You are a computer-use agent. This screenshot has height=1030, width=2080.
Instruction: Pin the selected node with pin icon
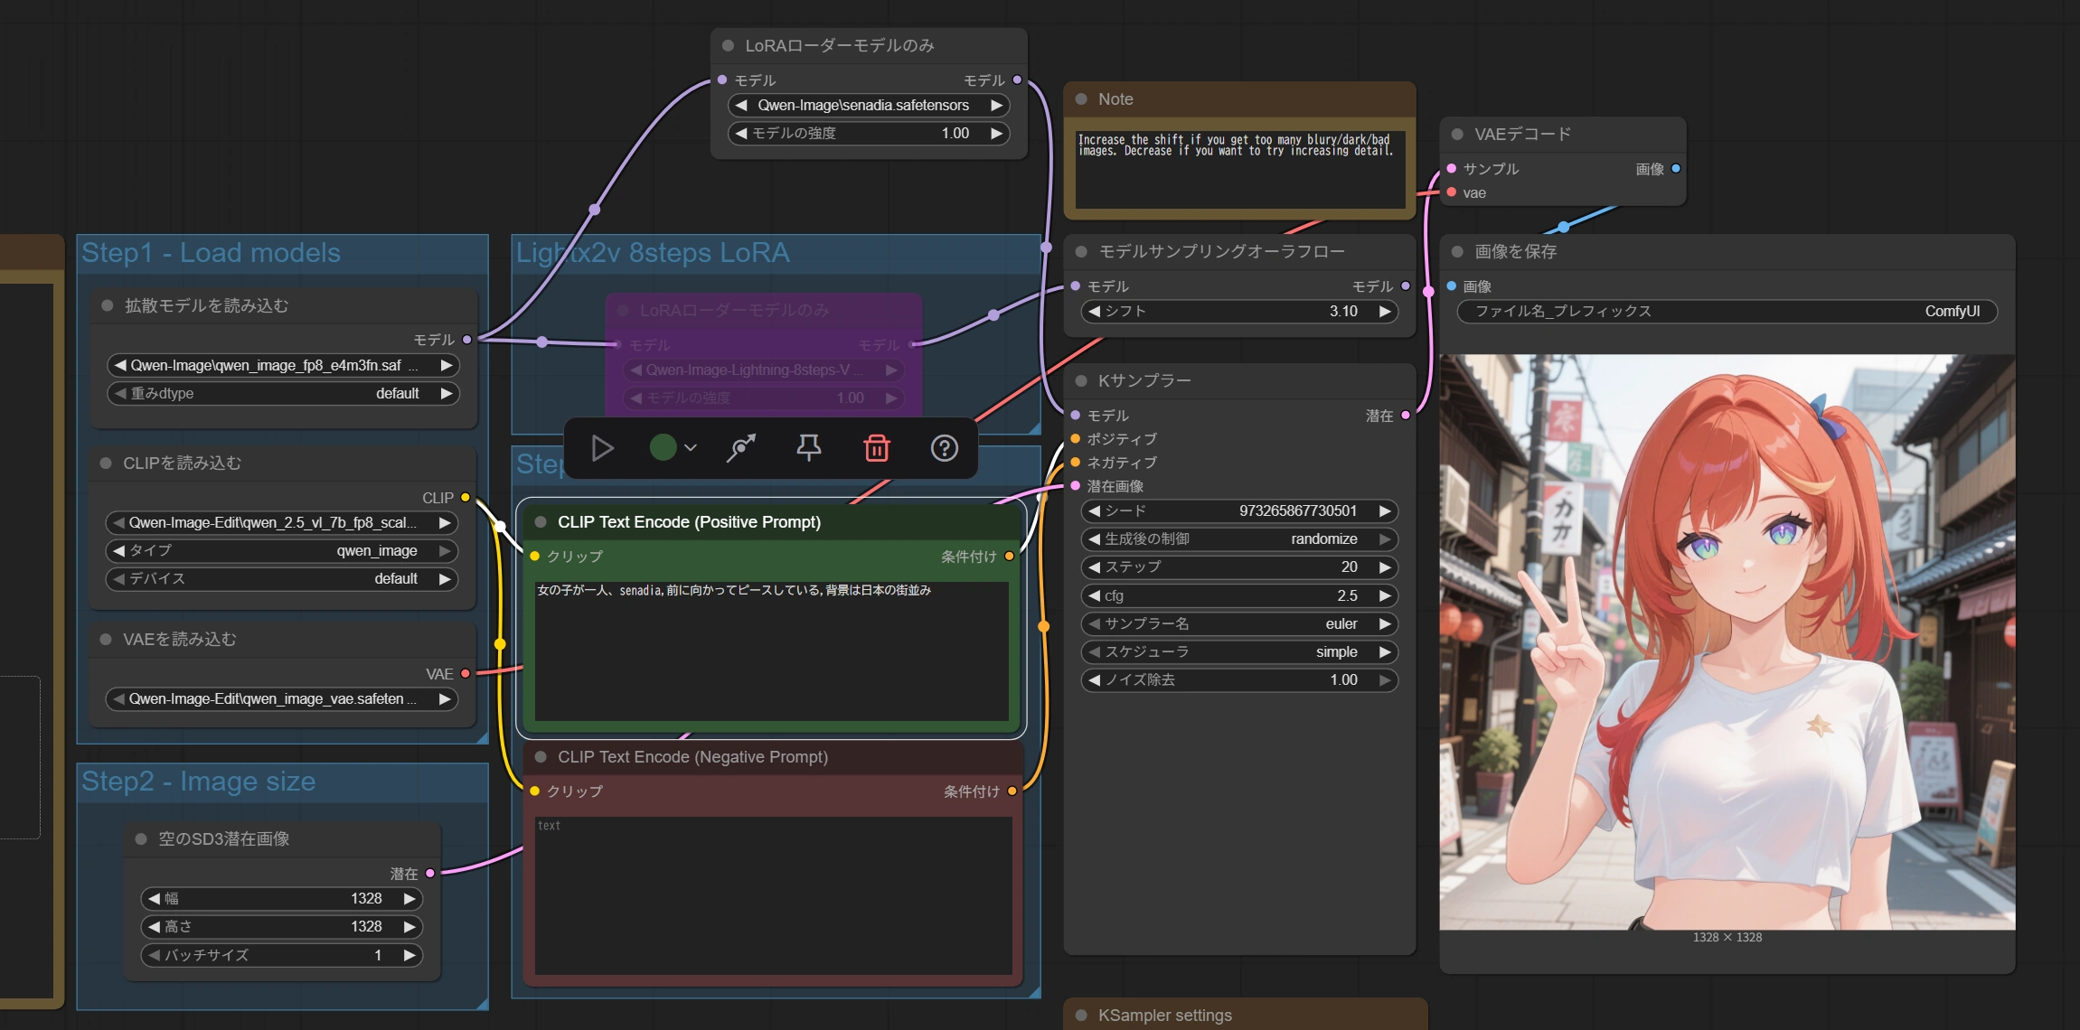click(x=808, y=448)
